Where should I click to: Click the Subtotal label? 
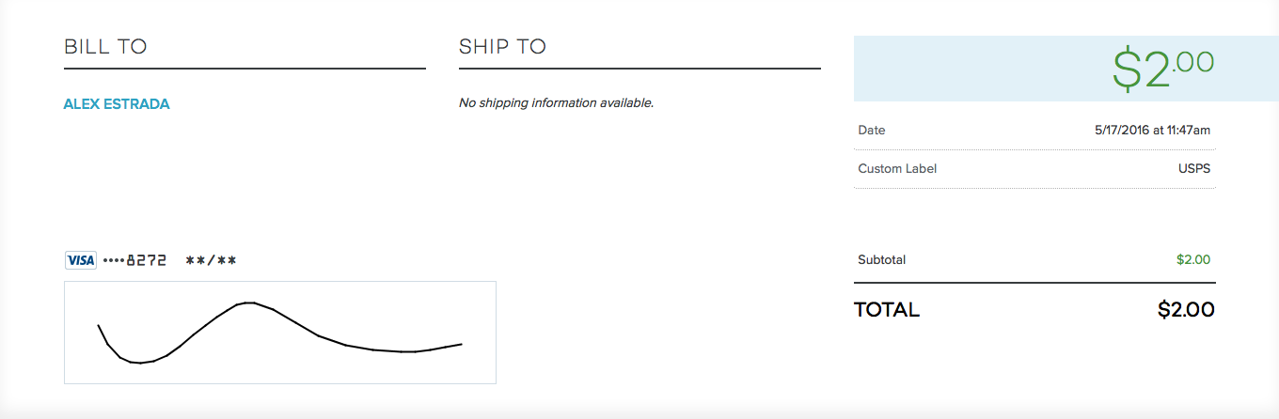[882, 260]
